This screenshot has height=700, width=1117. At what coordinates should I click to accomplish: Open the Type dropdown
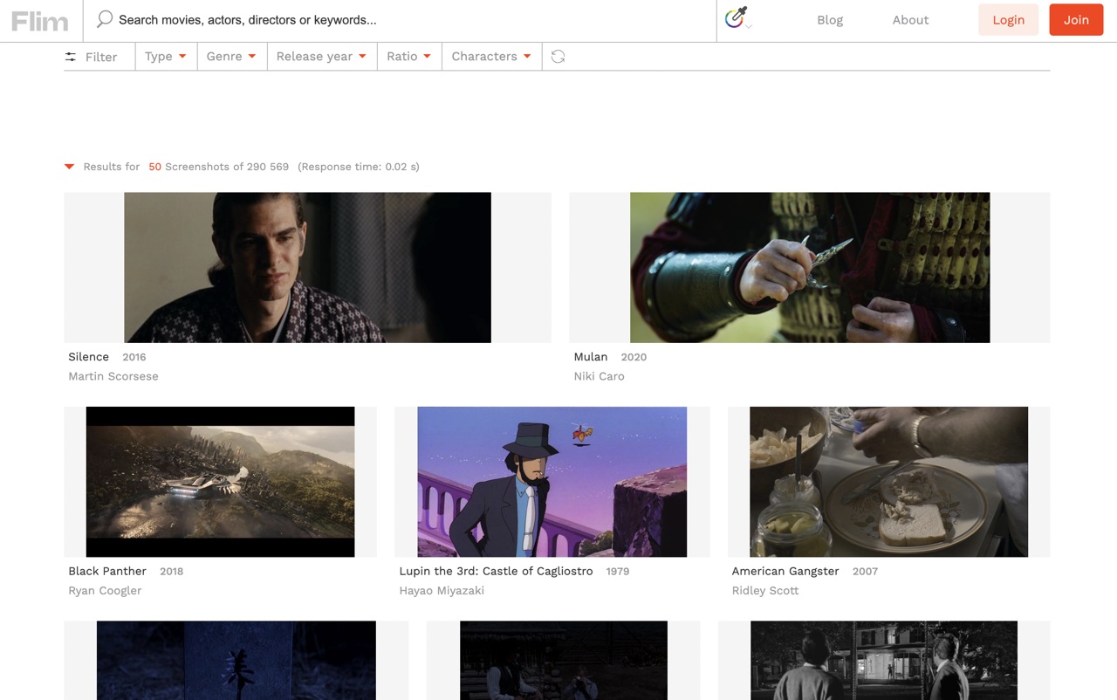166,57
